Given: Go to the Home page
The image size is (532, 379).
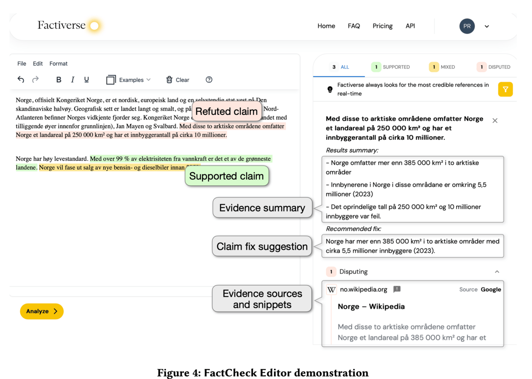Looking at the screenshot, I should 326,26.
